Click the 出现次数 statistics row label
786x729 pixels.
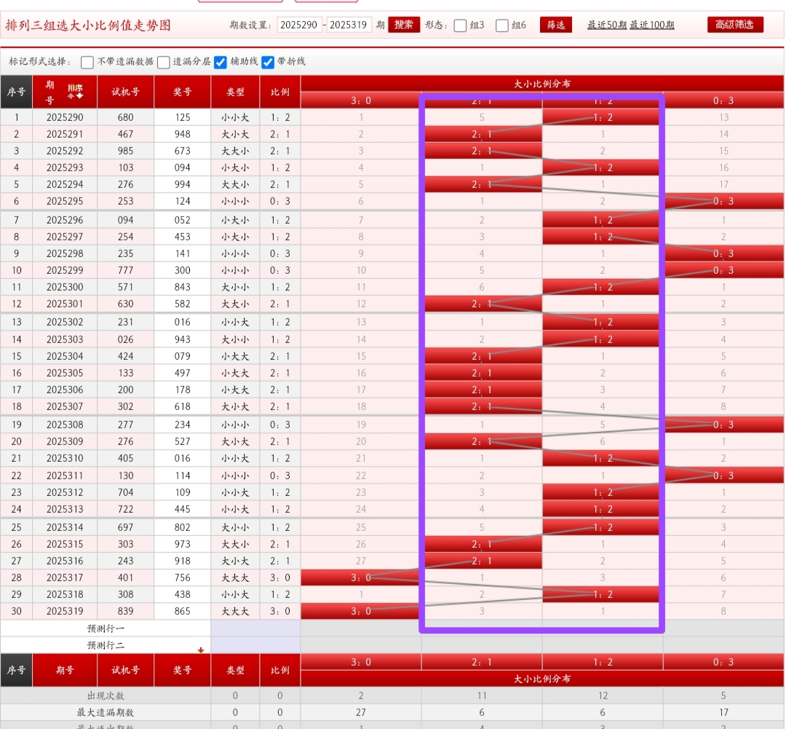click(x=106, y=696)
